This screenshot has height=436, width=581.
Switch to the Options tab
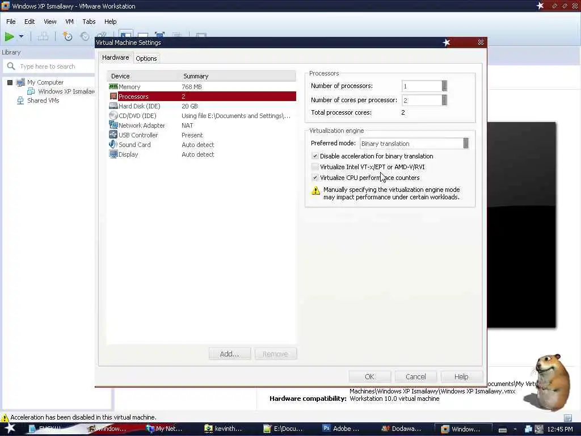tap(146, 58)
